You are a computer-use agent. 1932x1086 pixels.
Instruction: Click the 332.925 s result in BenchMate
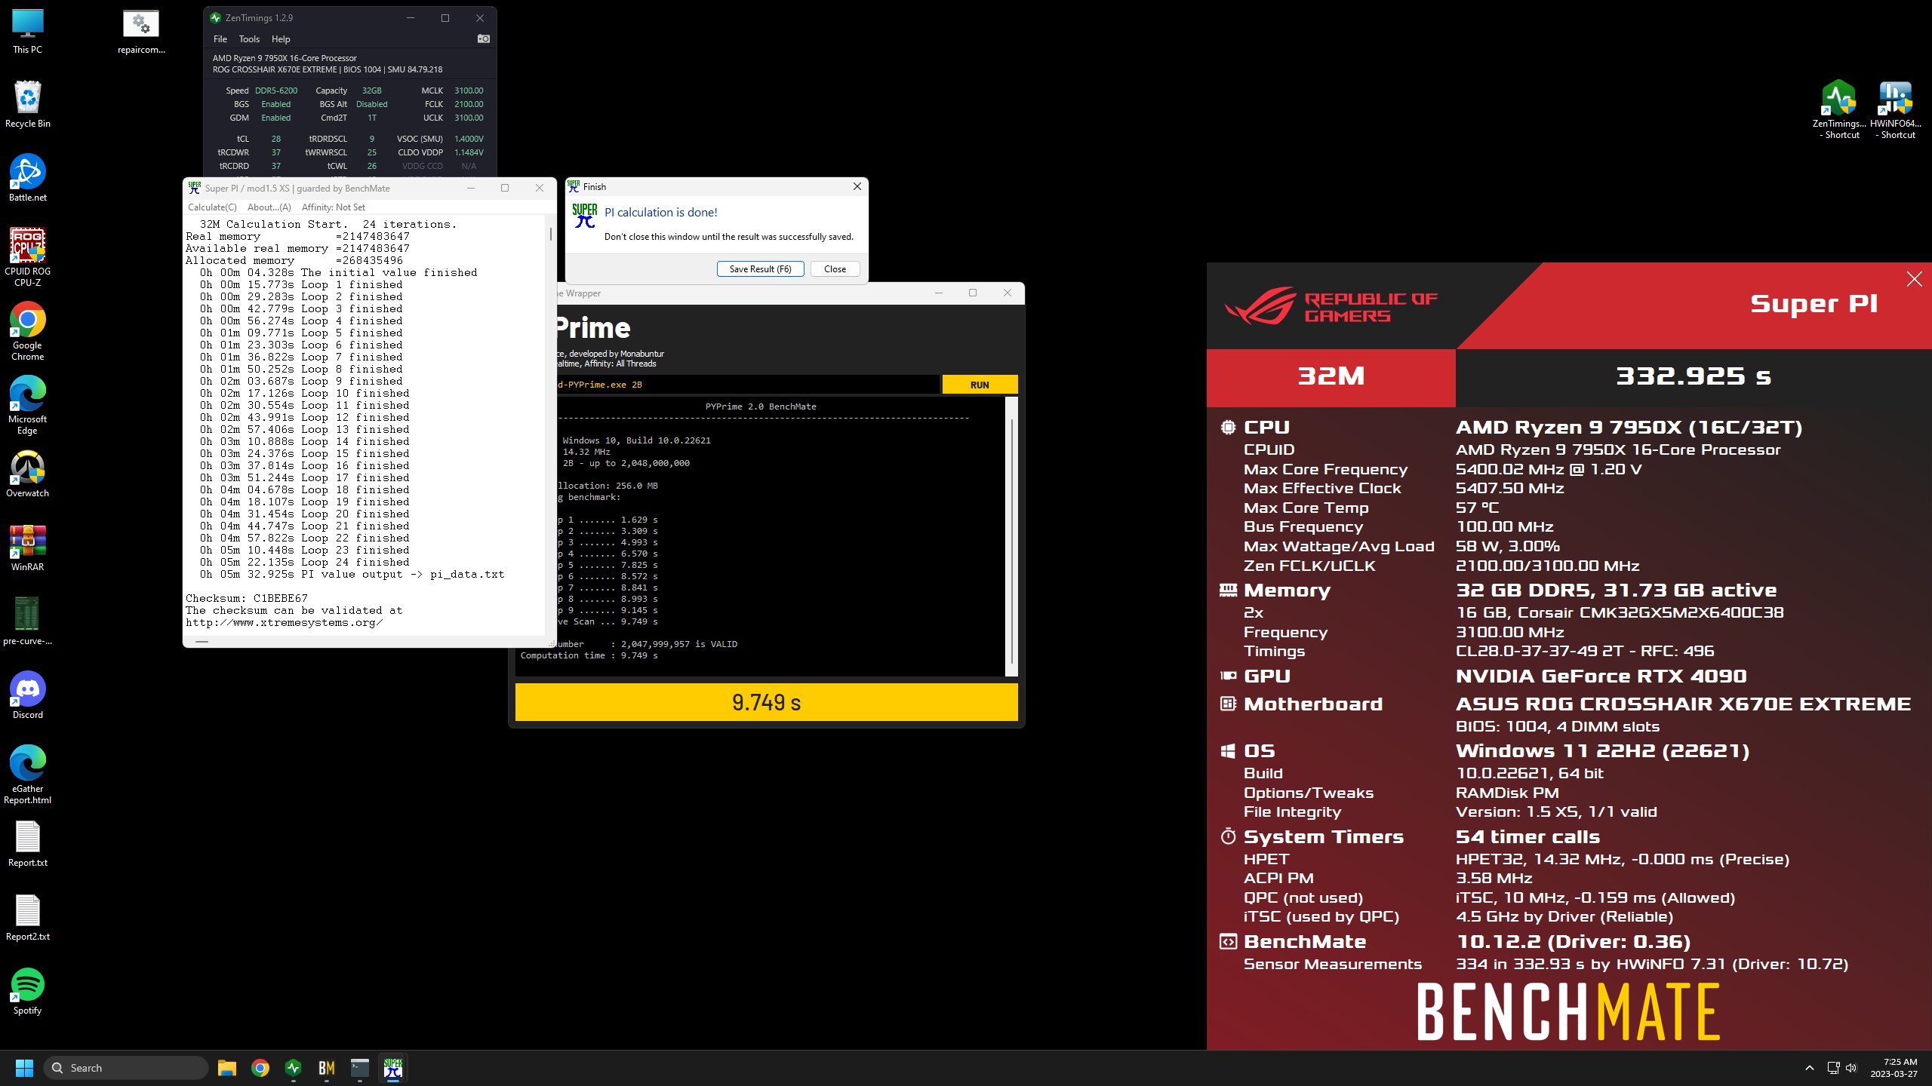[1693, 376]
